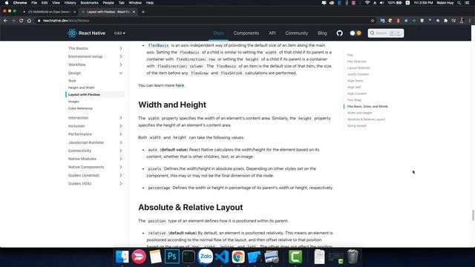Go back to the previous page
Screen dimensions: 475x267
[5, 21]
